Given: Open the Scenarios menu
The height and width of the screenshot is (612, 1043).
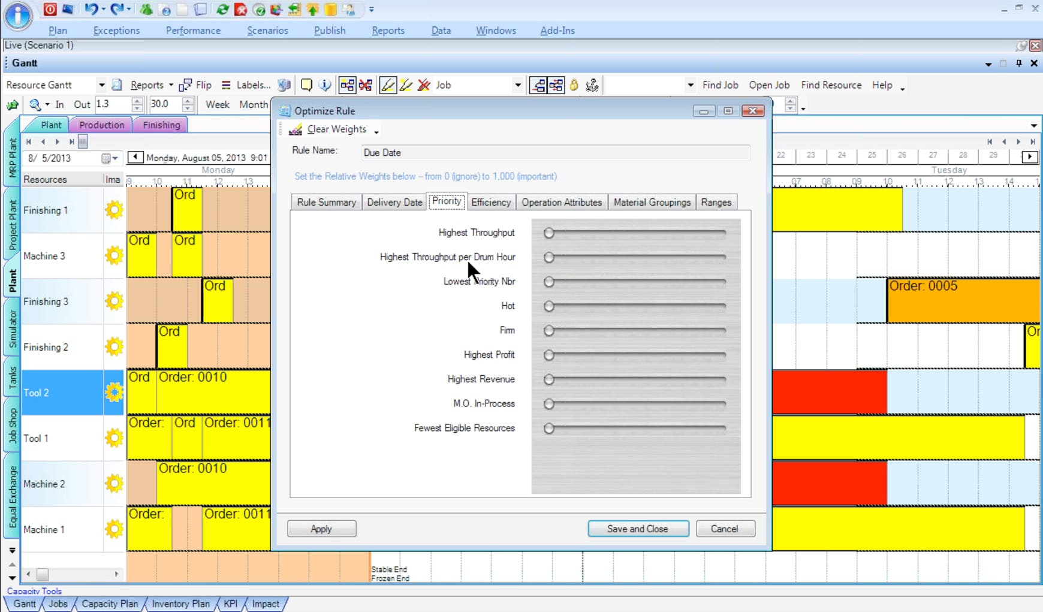Looking at the screenshot, I should point(267,30).
